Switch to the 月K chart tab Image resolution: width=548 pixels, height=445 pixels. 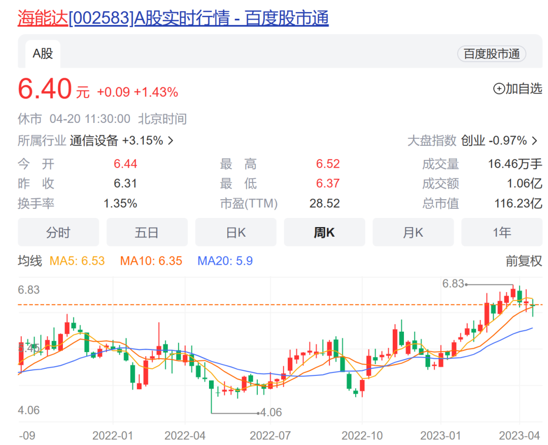(x=413, y=232)
